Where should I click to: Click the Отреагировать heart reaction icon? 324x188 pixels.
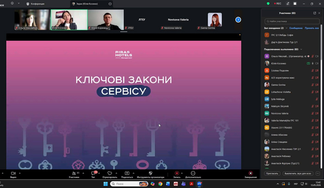pos(110,173)
